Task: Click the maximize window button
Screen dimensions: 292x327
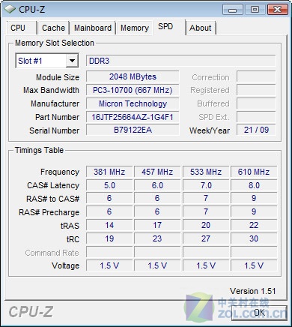Action: (x=255, y=10)
